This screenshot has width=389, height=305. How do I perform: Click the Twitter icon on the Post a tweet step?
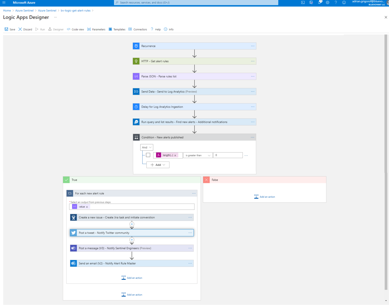(73, 233)
